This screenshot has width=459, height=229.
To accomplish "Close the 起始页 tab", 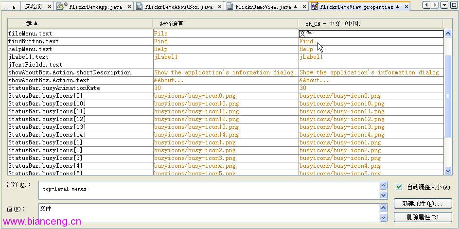I will click(x=49, y=6).
